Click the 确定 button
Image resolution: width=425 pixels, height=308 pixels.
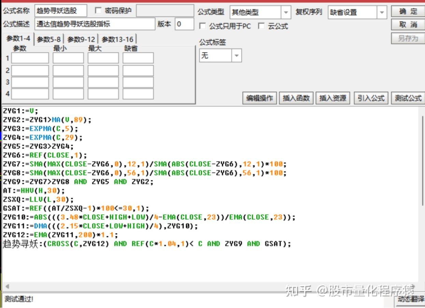click(408, 12)
